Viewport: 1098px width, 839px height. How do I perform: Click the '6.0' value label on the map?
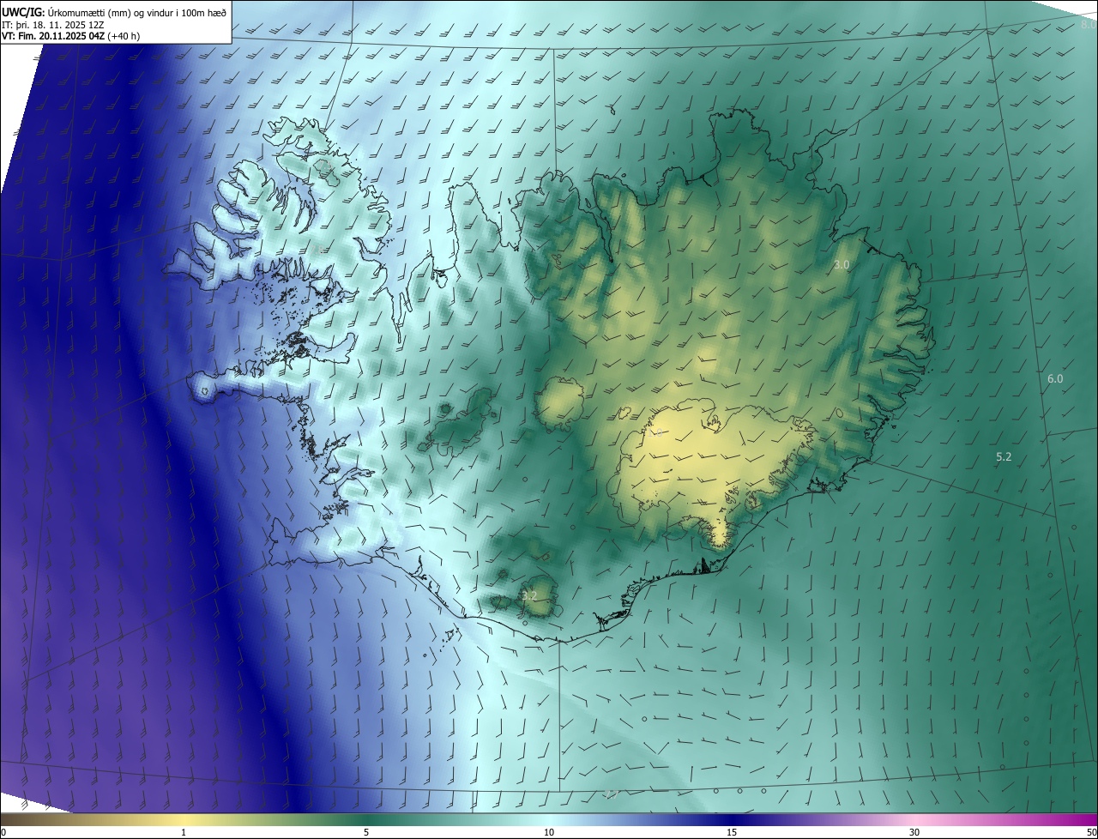point(1055,378)
